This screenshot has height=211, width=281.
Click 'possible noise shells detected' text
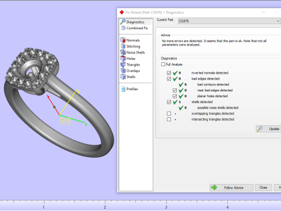pos(218,108)
